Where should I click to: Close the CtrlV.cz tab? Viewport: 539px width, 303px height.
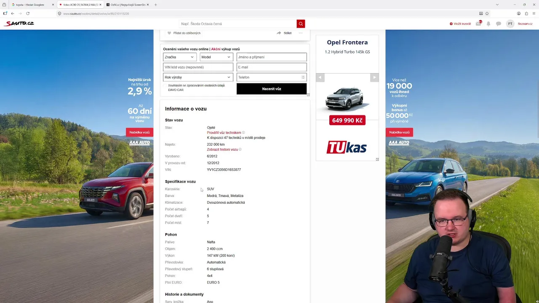pos(148,5)
